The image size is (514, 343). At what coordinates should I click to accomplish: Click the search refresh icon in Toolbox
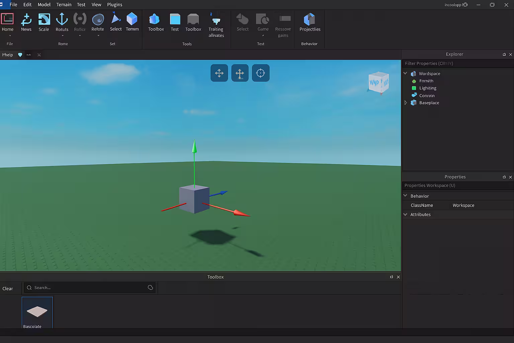click(x=150, y=287)
